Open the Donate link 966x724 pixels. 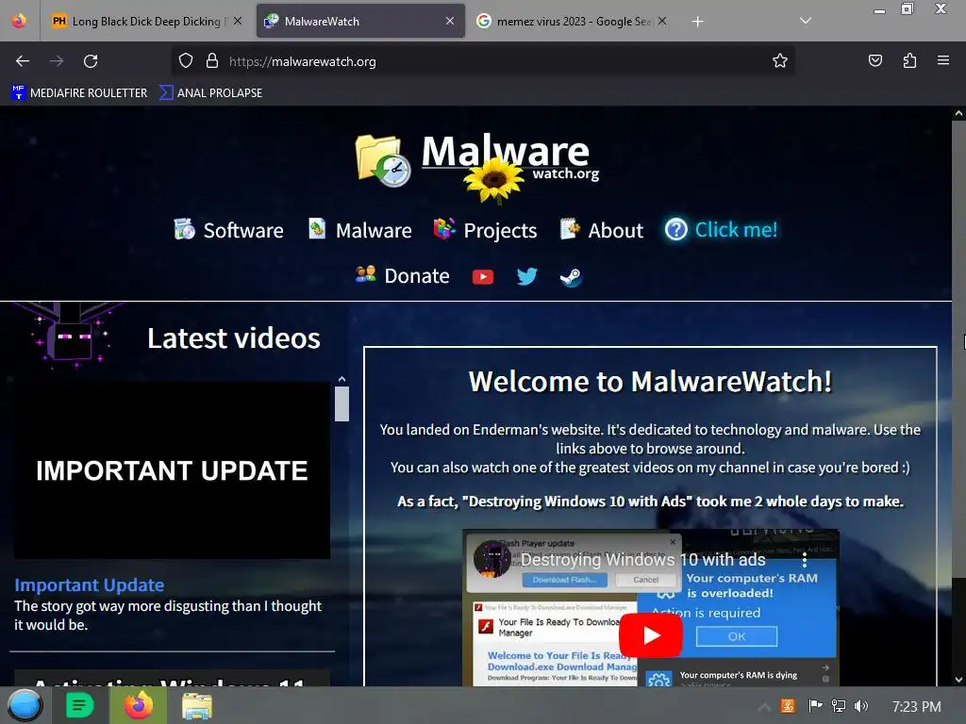(402, 276)
